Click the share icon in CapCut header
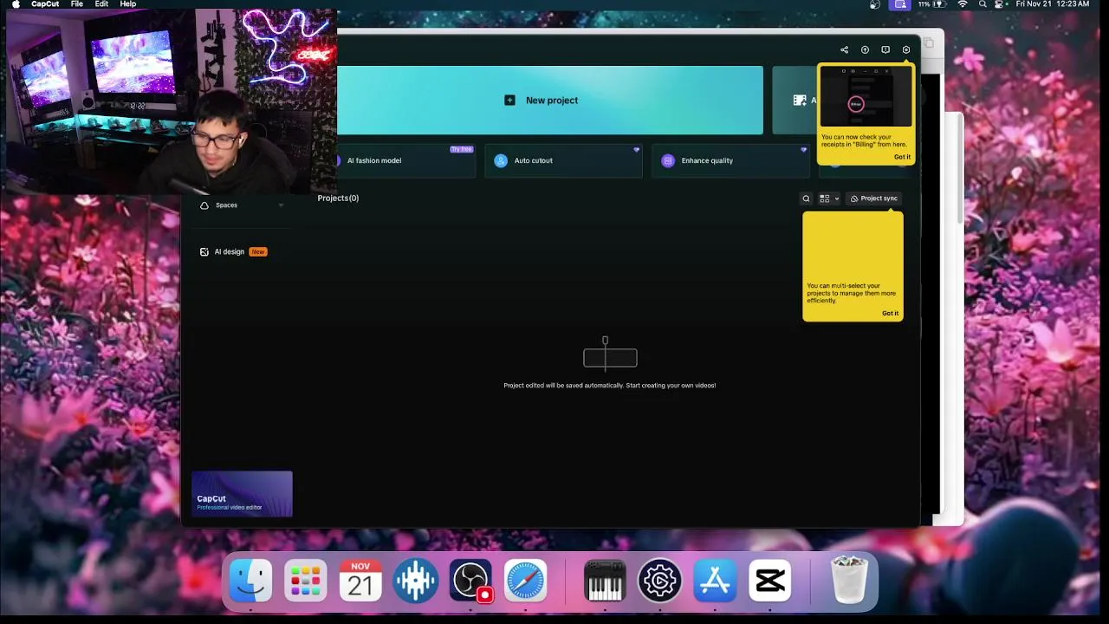Screen dimensions: 1109x624 [844, 49]
